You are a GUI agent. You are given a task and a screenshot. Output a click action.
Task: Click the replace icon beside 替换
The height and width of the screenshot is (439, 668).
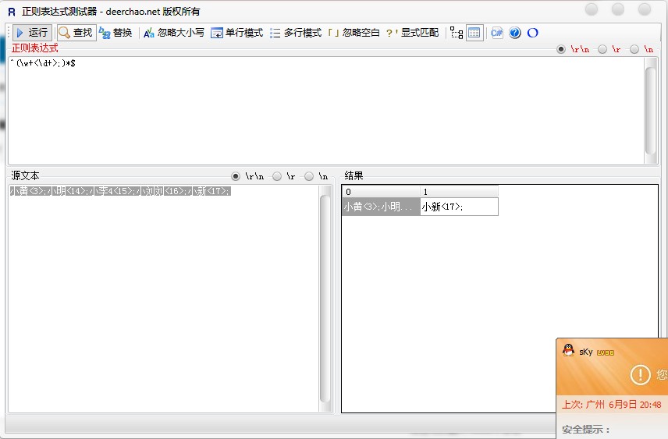105,33
